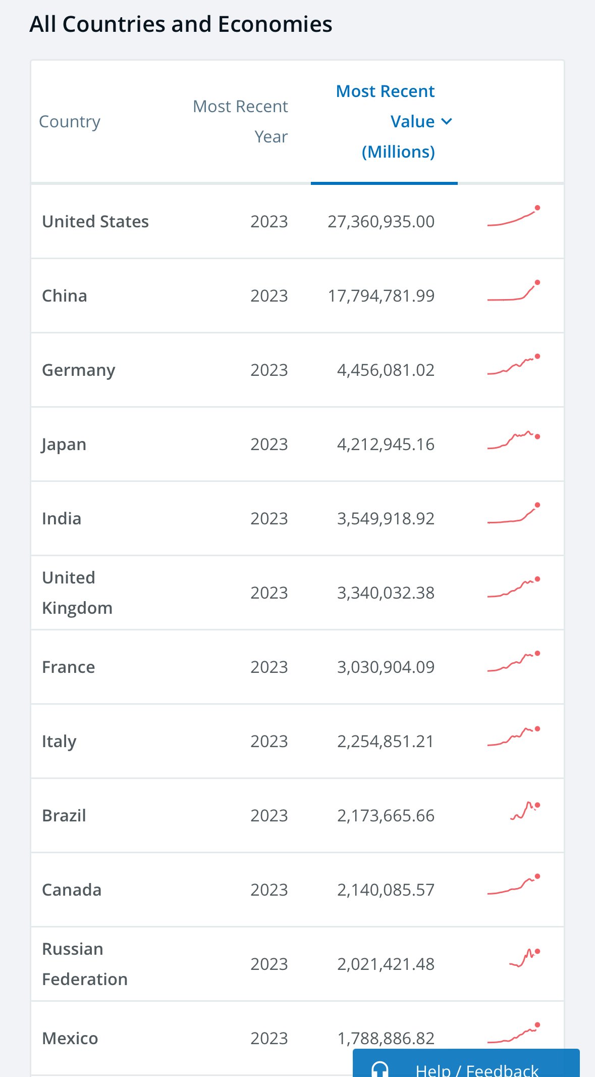Viewport: 595px width, 1077px height.
Task: Open China's trend sparkline
Action: (513, 292)
